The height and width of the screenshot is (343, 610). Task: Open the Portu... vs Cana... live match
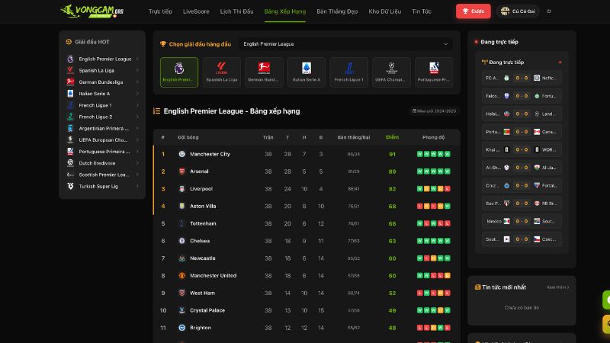point(522,132)
